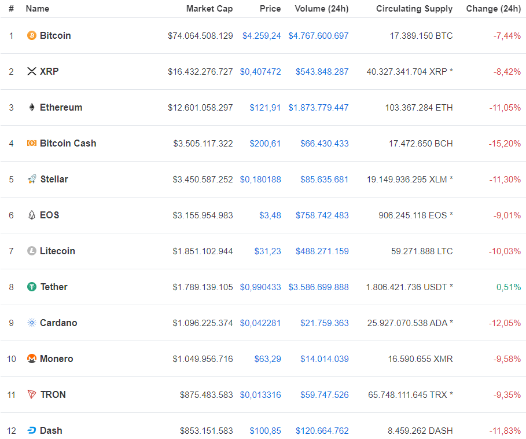Image resolution: width=526 pixels, height=439 pixels.
Task: Click the Stellar rocket icon
Action: [31, 179]
